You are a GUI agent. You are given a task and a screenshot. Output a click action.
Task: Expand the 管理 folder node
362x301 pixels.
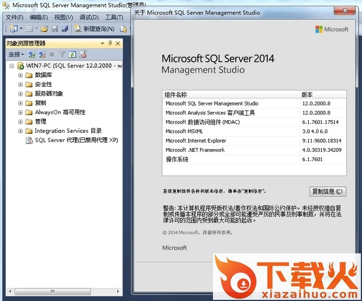[x=20, y=122]
